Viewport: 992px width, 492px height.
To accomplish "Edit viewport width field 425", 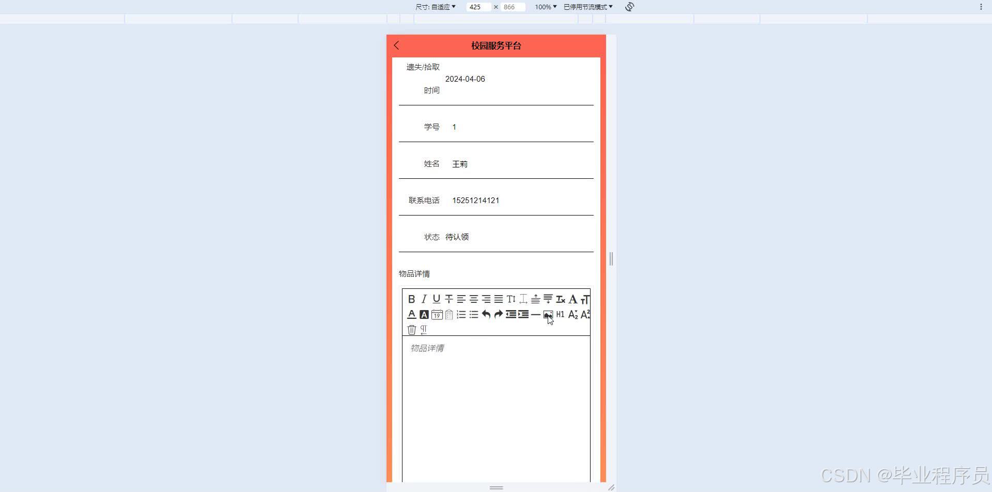I will (x=478, y=7).
